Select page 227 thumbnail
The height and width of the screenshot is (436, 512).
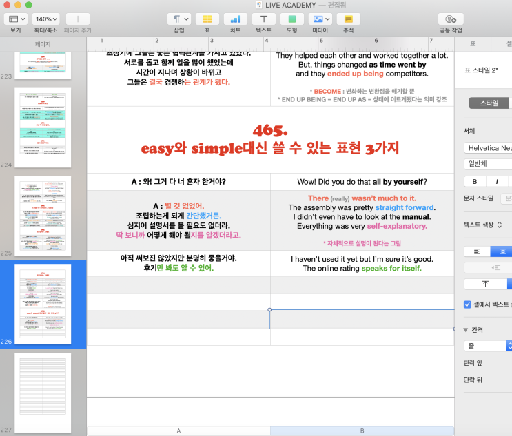pos(43,393)
